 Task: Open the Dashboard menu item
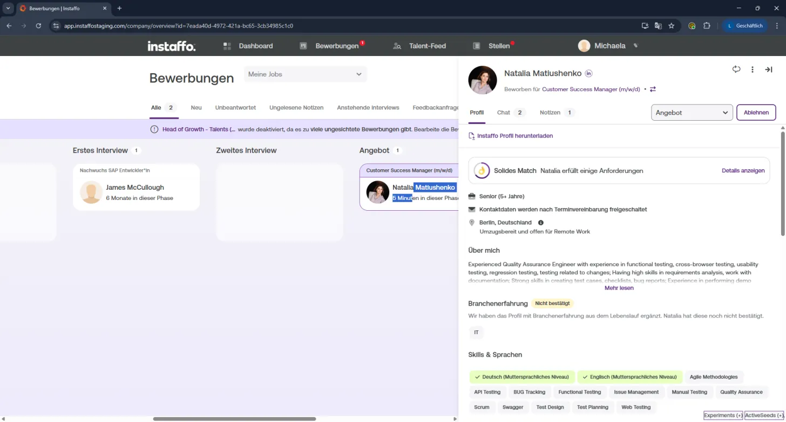(248, 46)
